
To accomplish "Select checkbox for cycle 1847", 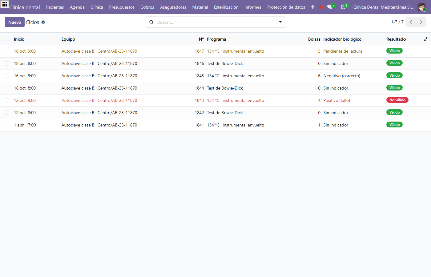I will [7, 51].
